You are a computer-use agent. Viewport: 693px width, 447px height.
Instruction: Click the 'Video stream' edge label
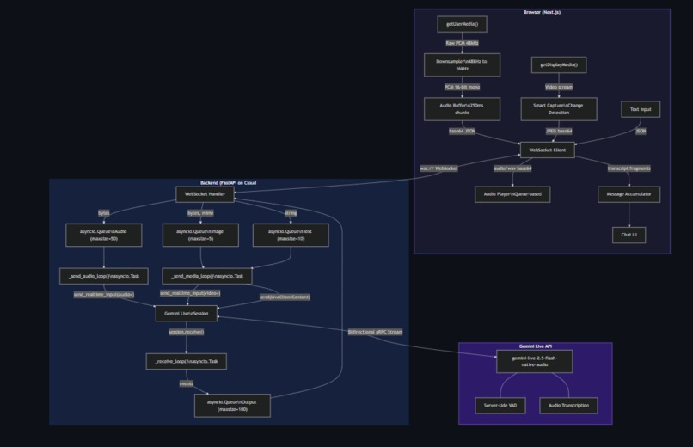(x=559, y=87)
